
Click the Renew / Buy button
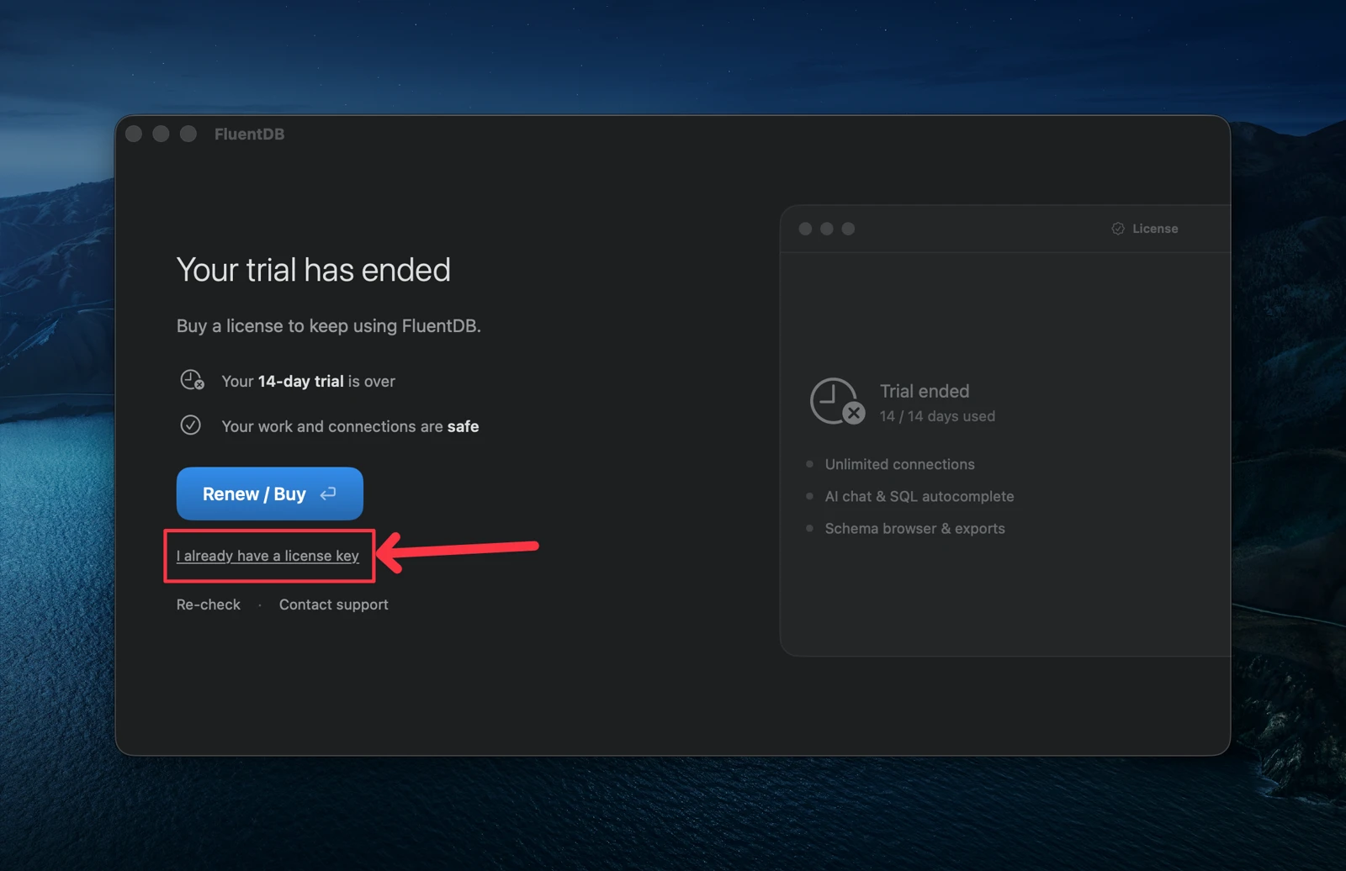pos(269,494)
